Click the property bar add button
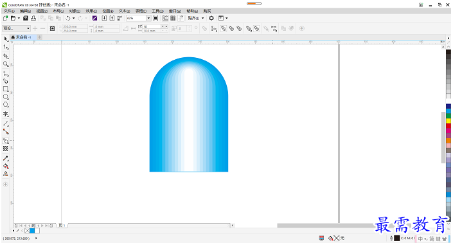The height and width of the screenshot is (245, 453). tap(302, 28)
